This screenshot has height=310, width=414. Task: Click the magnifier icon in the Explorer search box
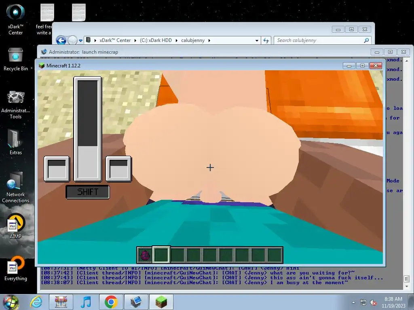click(366, 40)
